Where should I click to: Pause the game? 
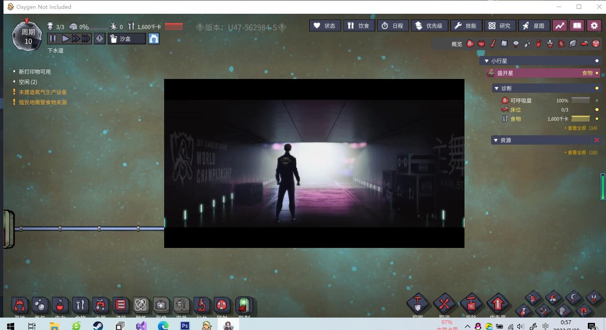coord(53,39)
